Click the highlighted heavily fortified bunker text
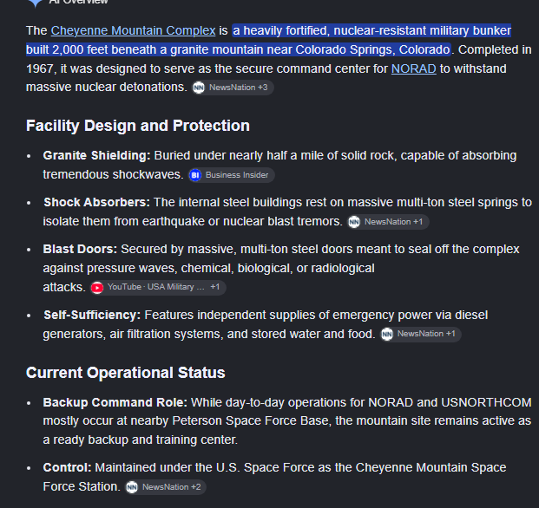The width and height of the screenshot is (539, 508). (268, 40)
